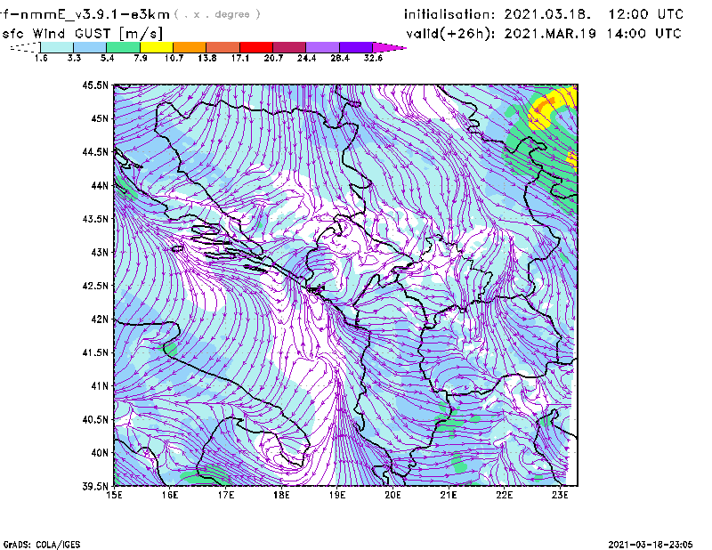Click the '19E' longitude label

(337, 495)
